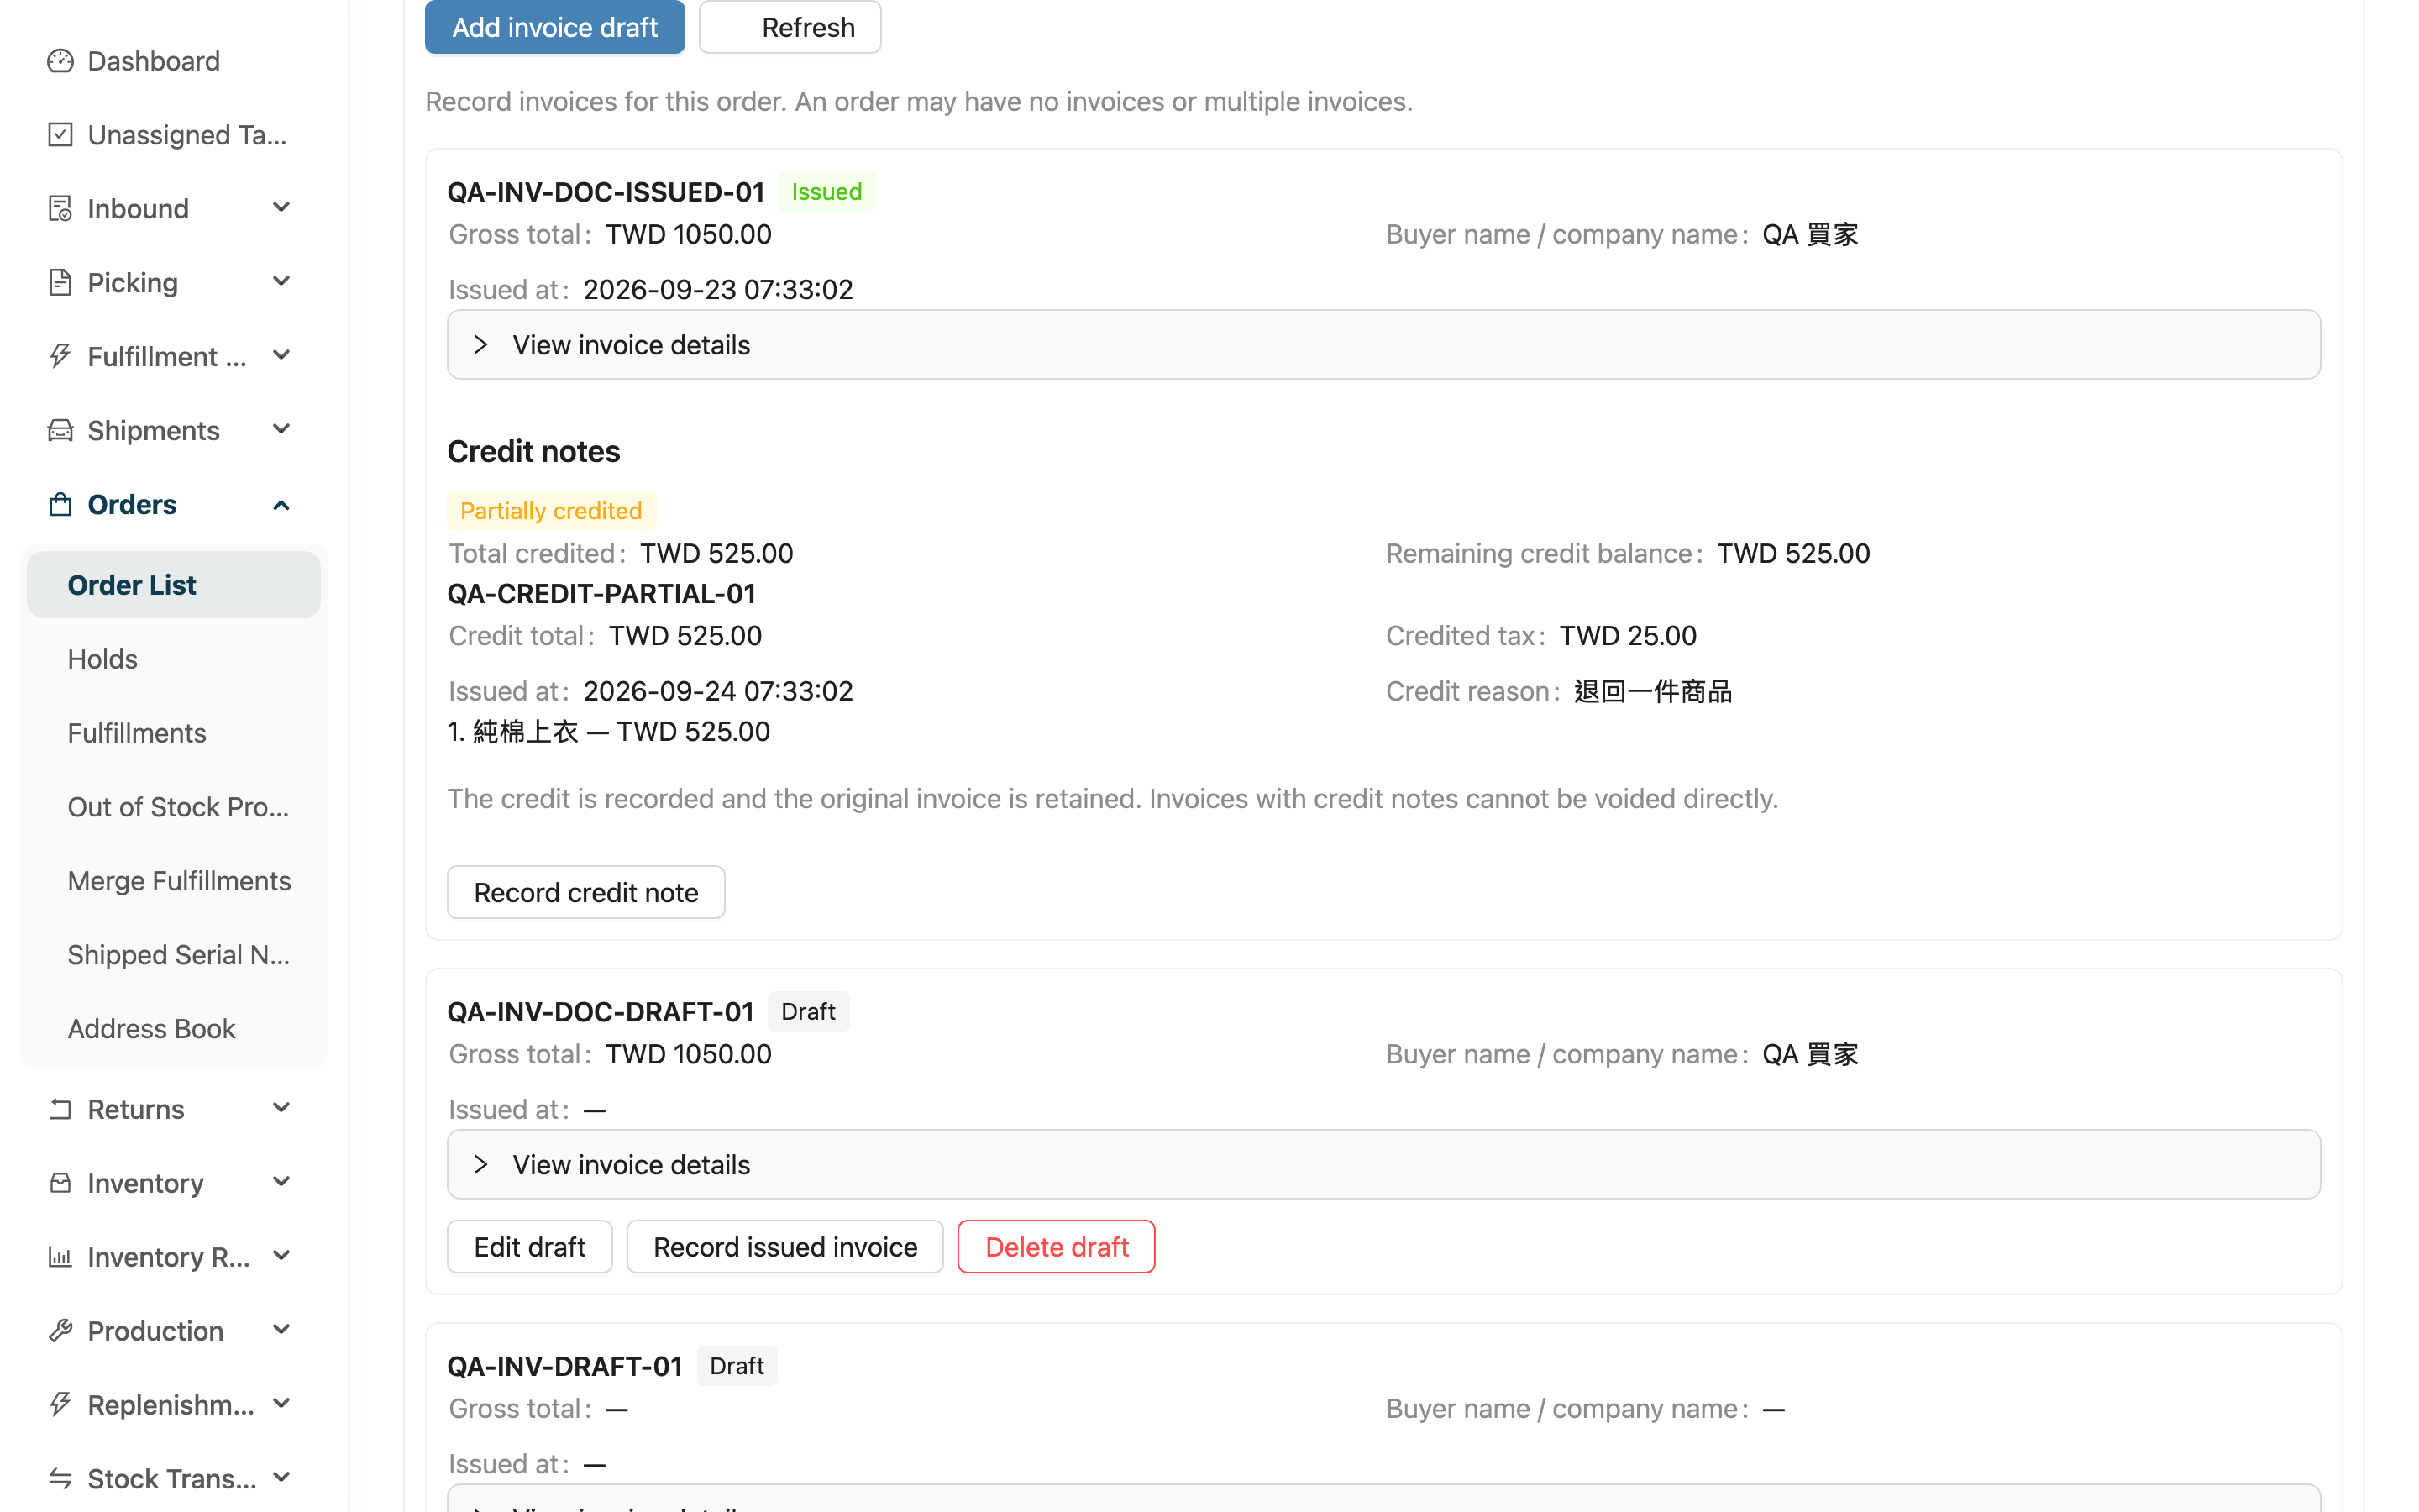Click the Dashboard gauge icon
Viewport: 2419px width, 1512px height.
pyautogui.click(x=60, y=61)
